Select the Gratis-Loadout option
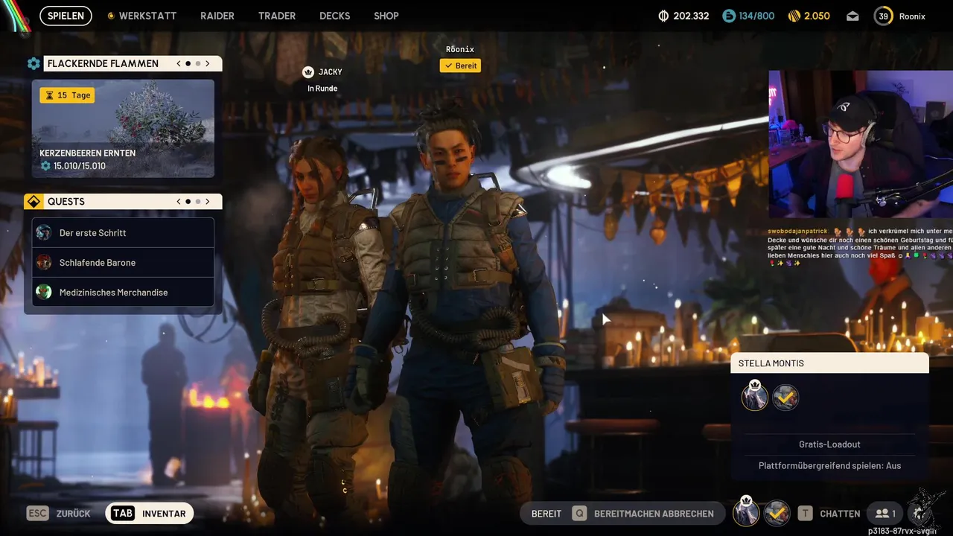 (x=829, y=444)
